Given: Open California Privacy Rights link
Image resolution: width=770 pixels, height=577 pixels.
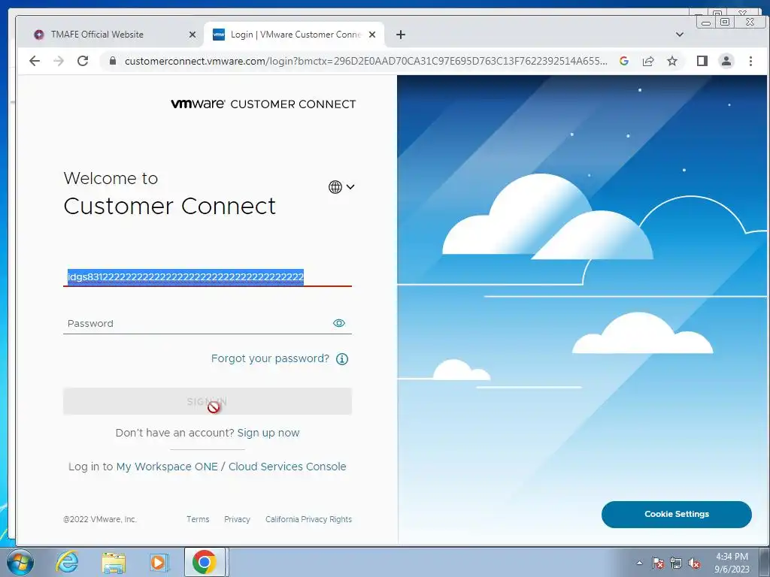Looking at the screenshot, I should [x=308, y=519].
